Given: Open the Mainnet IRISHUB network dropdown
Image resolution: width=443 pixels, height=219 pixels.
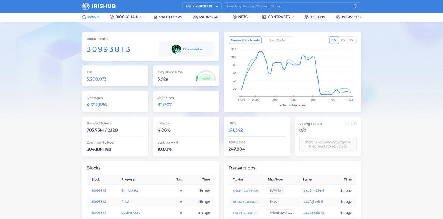Looking at the screenshot, I should click(x=202, y=6).
